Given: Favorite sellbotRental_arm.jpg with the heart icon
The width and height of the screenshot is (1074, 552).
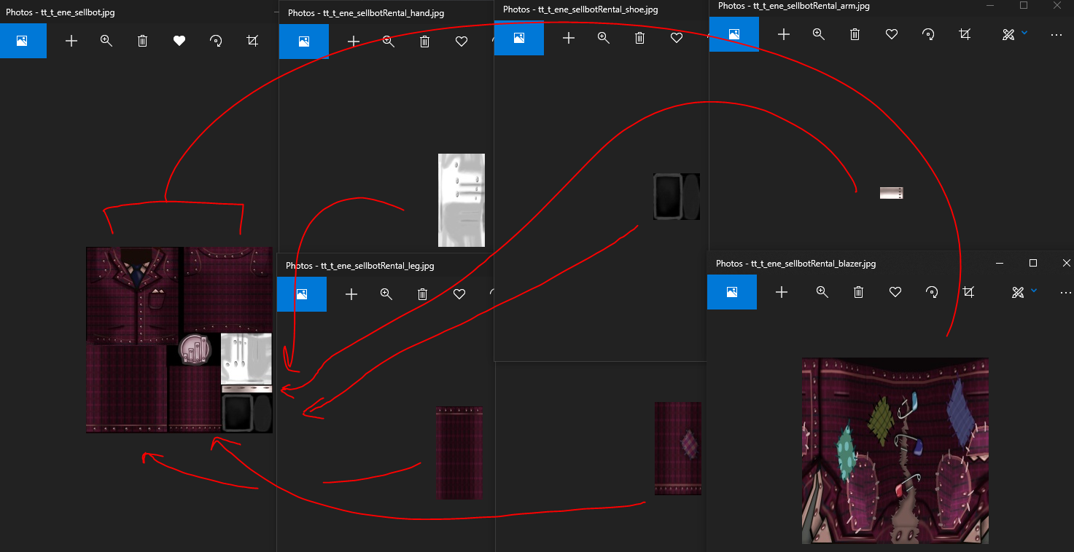Looking at the screenshot, I should tap(892, 34).
